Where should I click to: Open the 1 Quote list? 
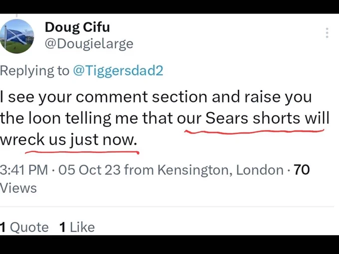point(24,227)
